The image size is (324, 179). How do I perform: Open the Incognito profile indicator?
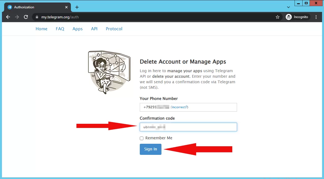[297, 17]
